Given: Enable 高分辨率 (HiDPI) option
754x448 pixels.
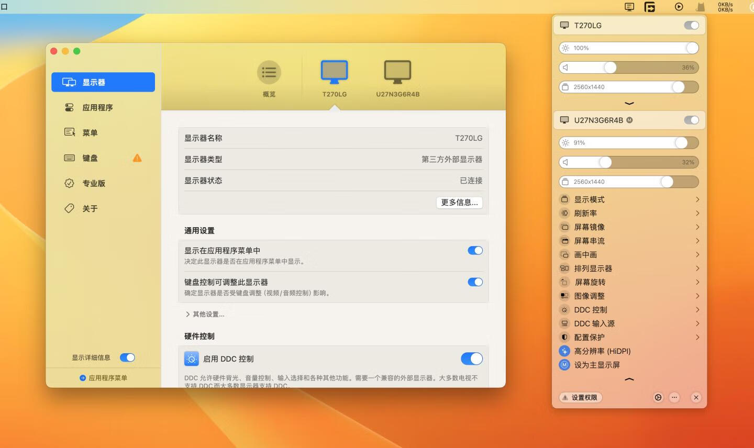Looking at the screenshot, I should coord(595,351).
